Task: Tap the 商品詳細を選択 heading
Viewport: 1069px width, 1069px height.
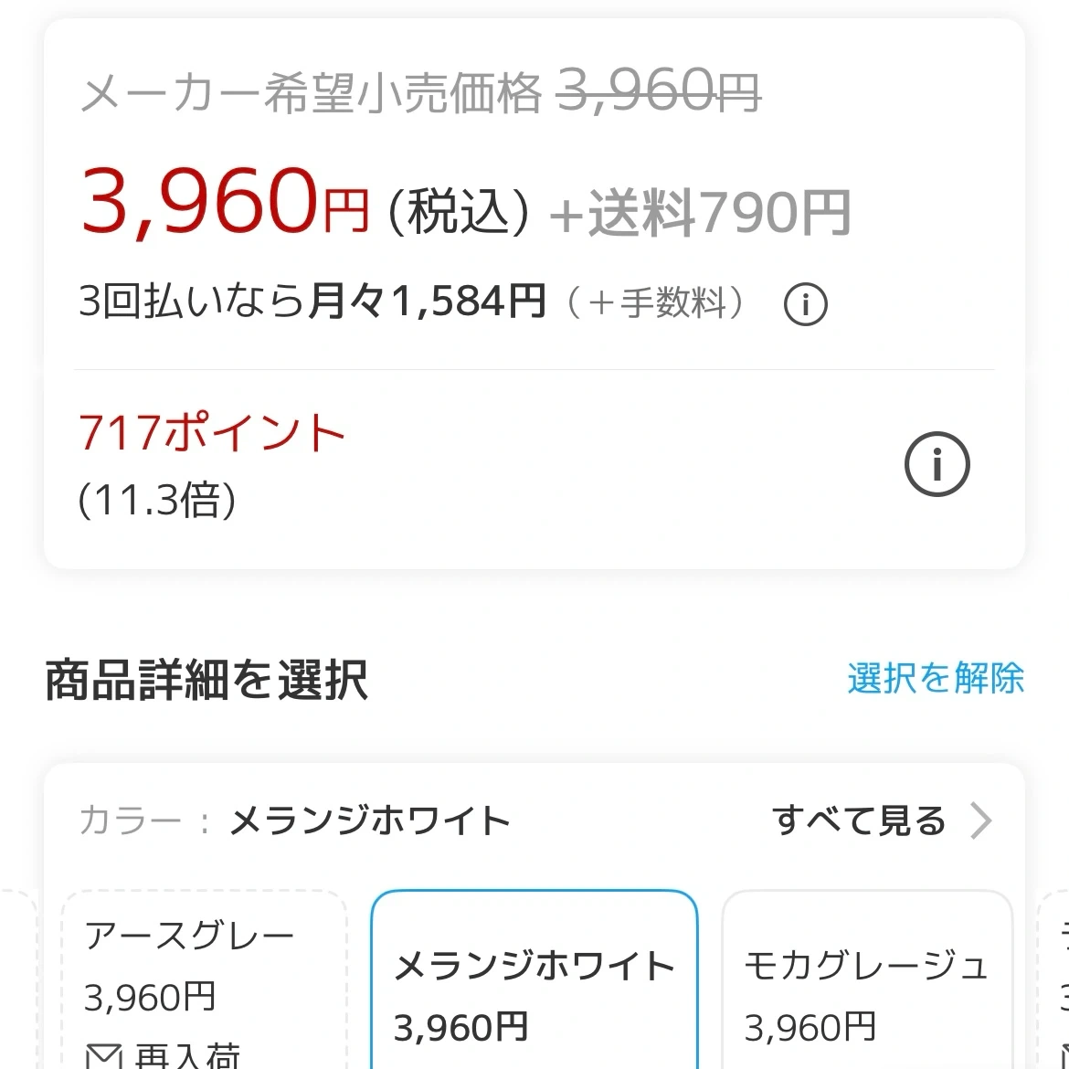Action: click(x=206, y=680)
